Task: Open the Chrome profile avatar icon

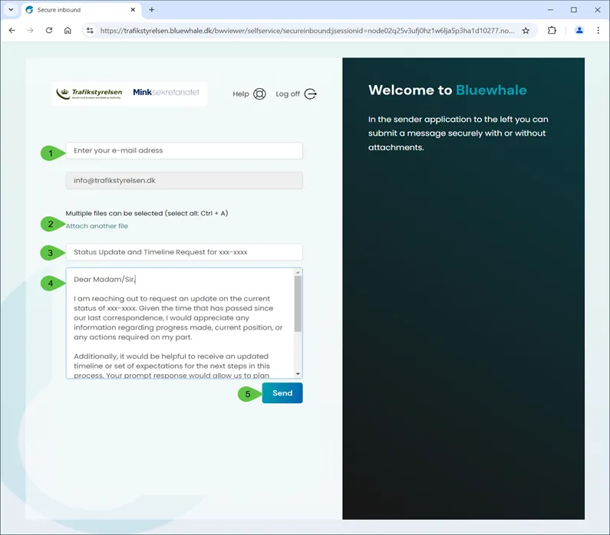Action: click(579, 31)
